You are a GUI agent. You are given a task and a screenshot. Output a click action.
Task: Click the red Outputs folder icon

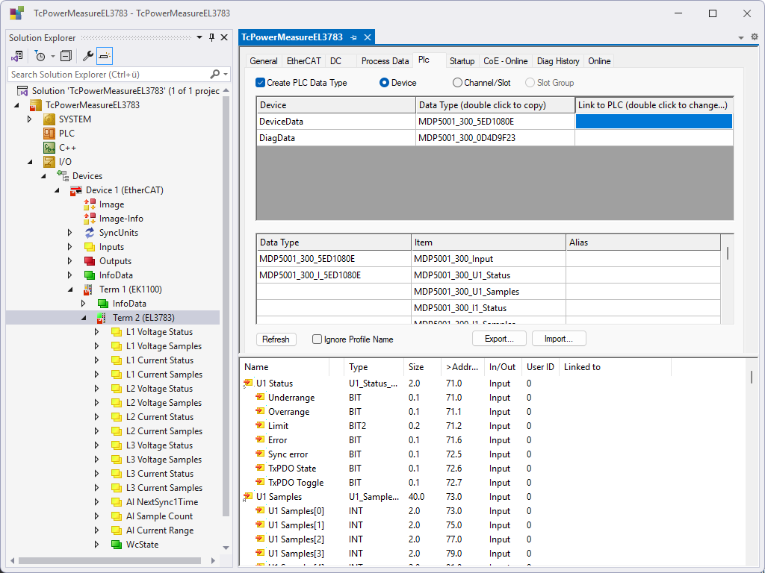click(90, 260)
